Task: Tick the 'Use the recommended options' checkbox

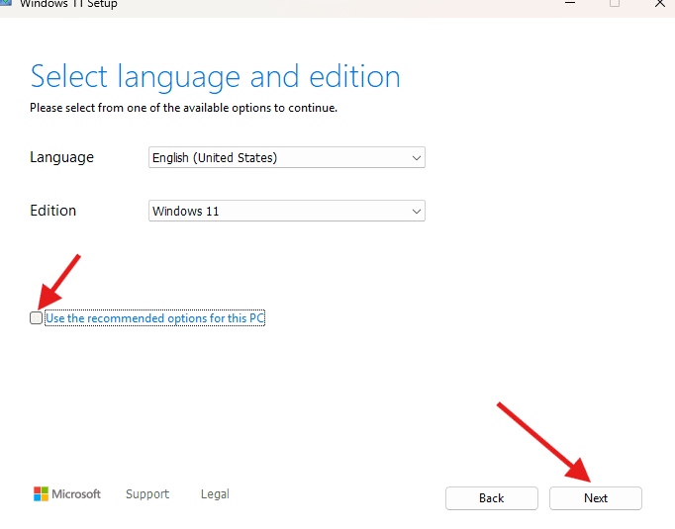Action: point(37,317)
